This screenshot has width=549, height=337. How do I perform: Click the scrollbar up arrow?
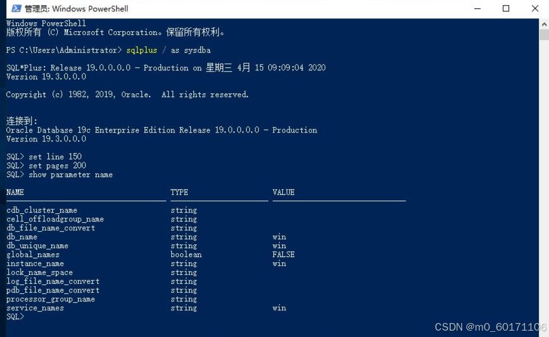(x=544, y=24)
